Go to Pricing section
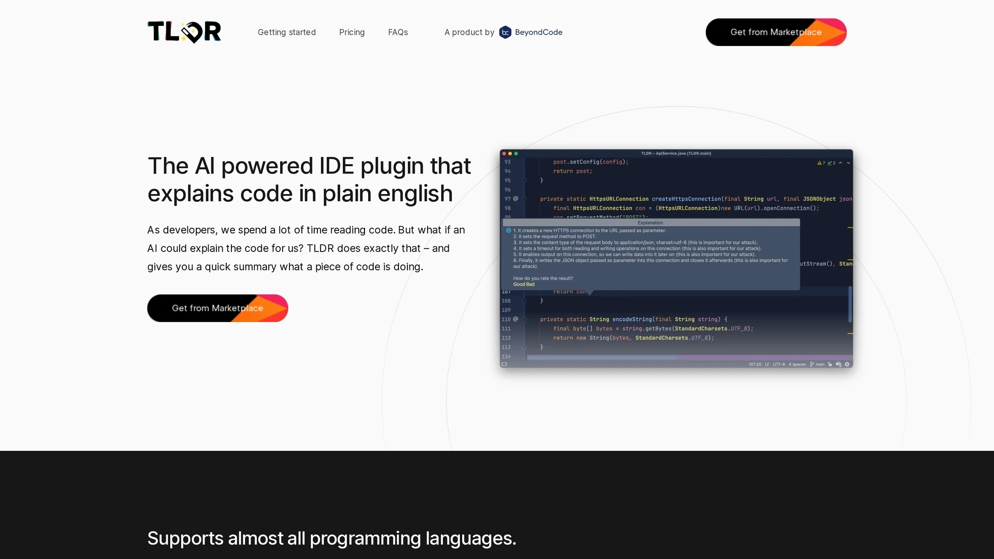Viewport: 994px width, 559px height. coord(352,32)
